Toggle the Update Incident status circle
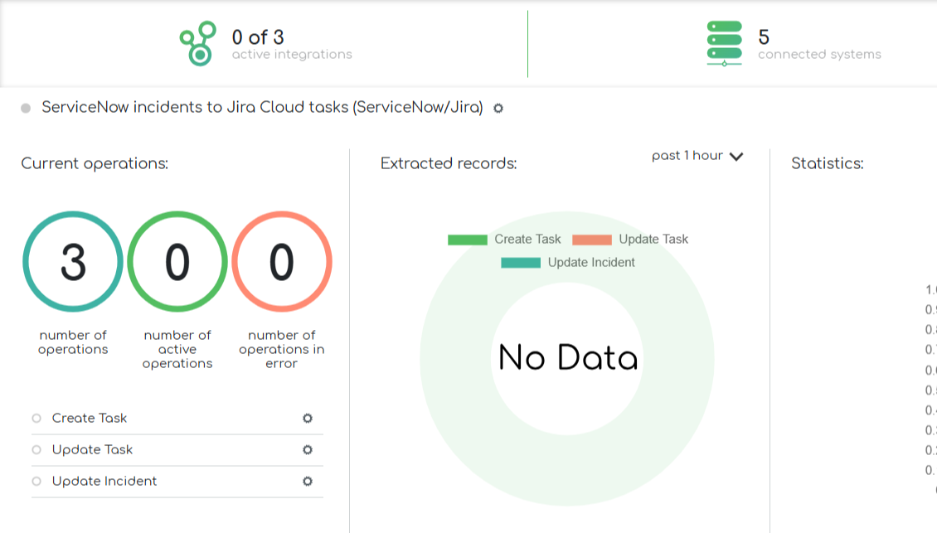 point(36,482)
